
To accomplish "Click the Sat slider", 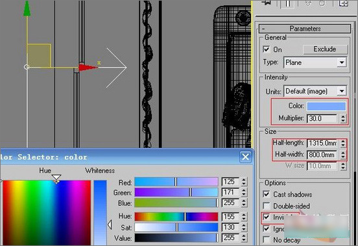I will 176,227.
